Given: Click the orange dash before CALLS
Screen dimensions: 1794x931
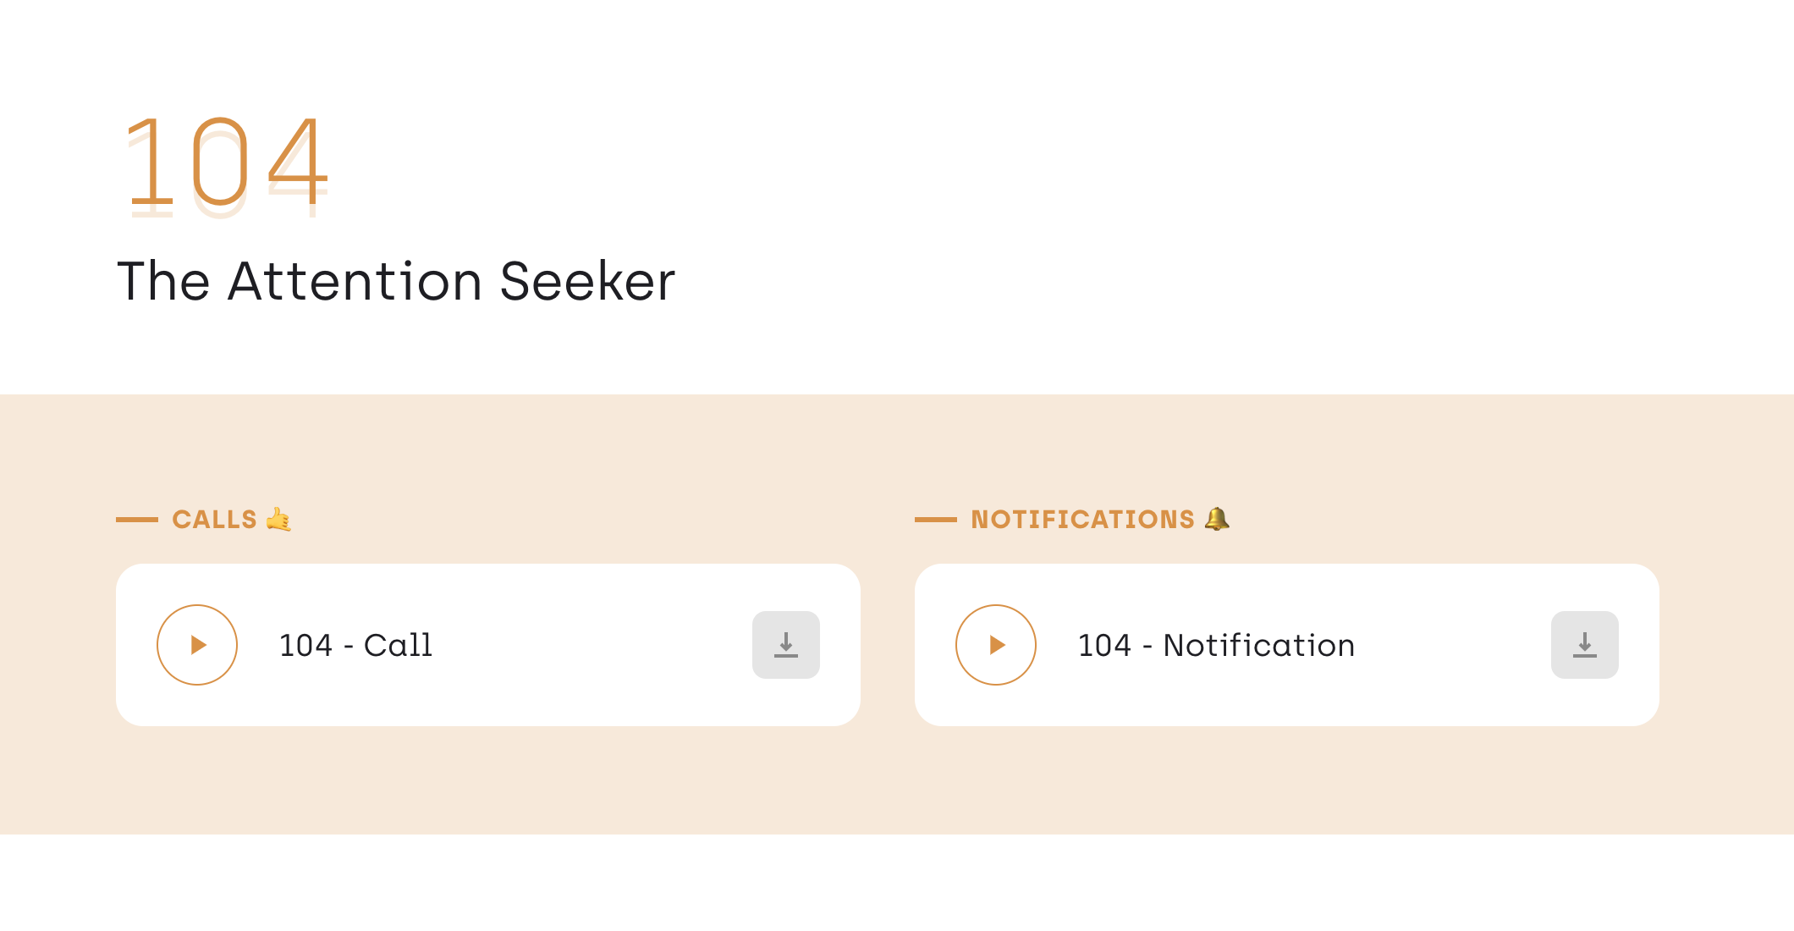Looking at the screenshot, I should click(137, 520).
